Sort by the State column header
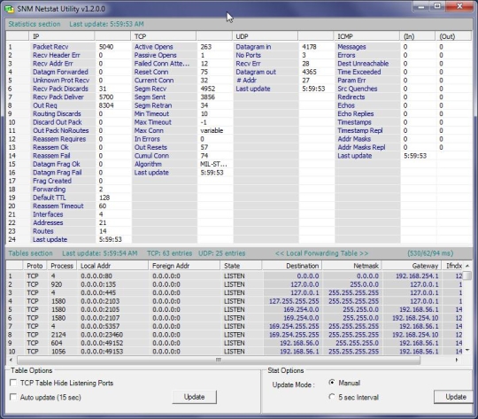Viewport: 478px width, 419px height. click(x=241, y=266)
